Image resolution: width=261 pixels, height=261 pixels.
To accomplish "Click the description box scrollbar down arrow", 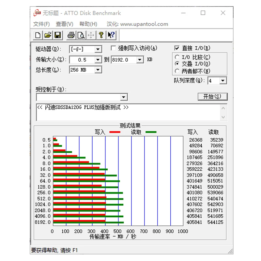I will (223, 117).
